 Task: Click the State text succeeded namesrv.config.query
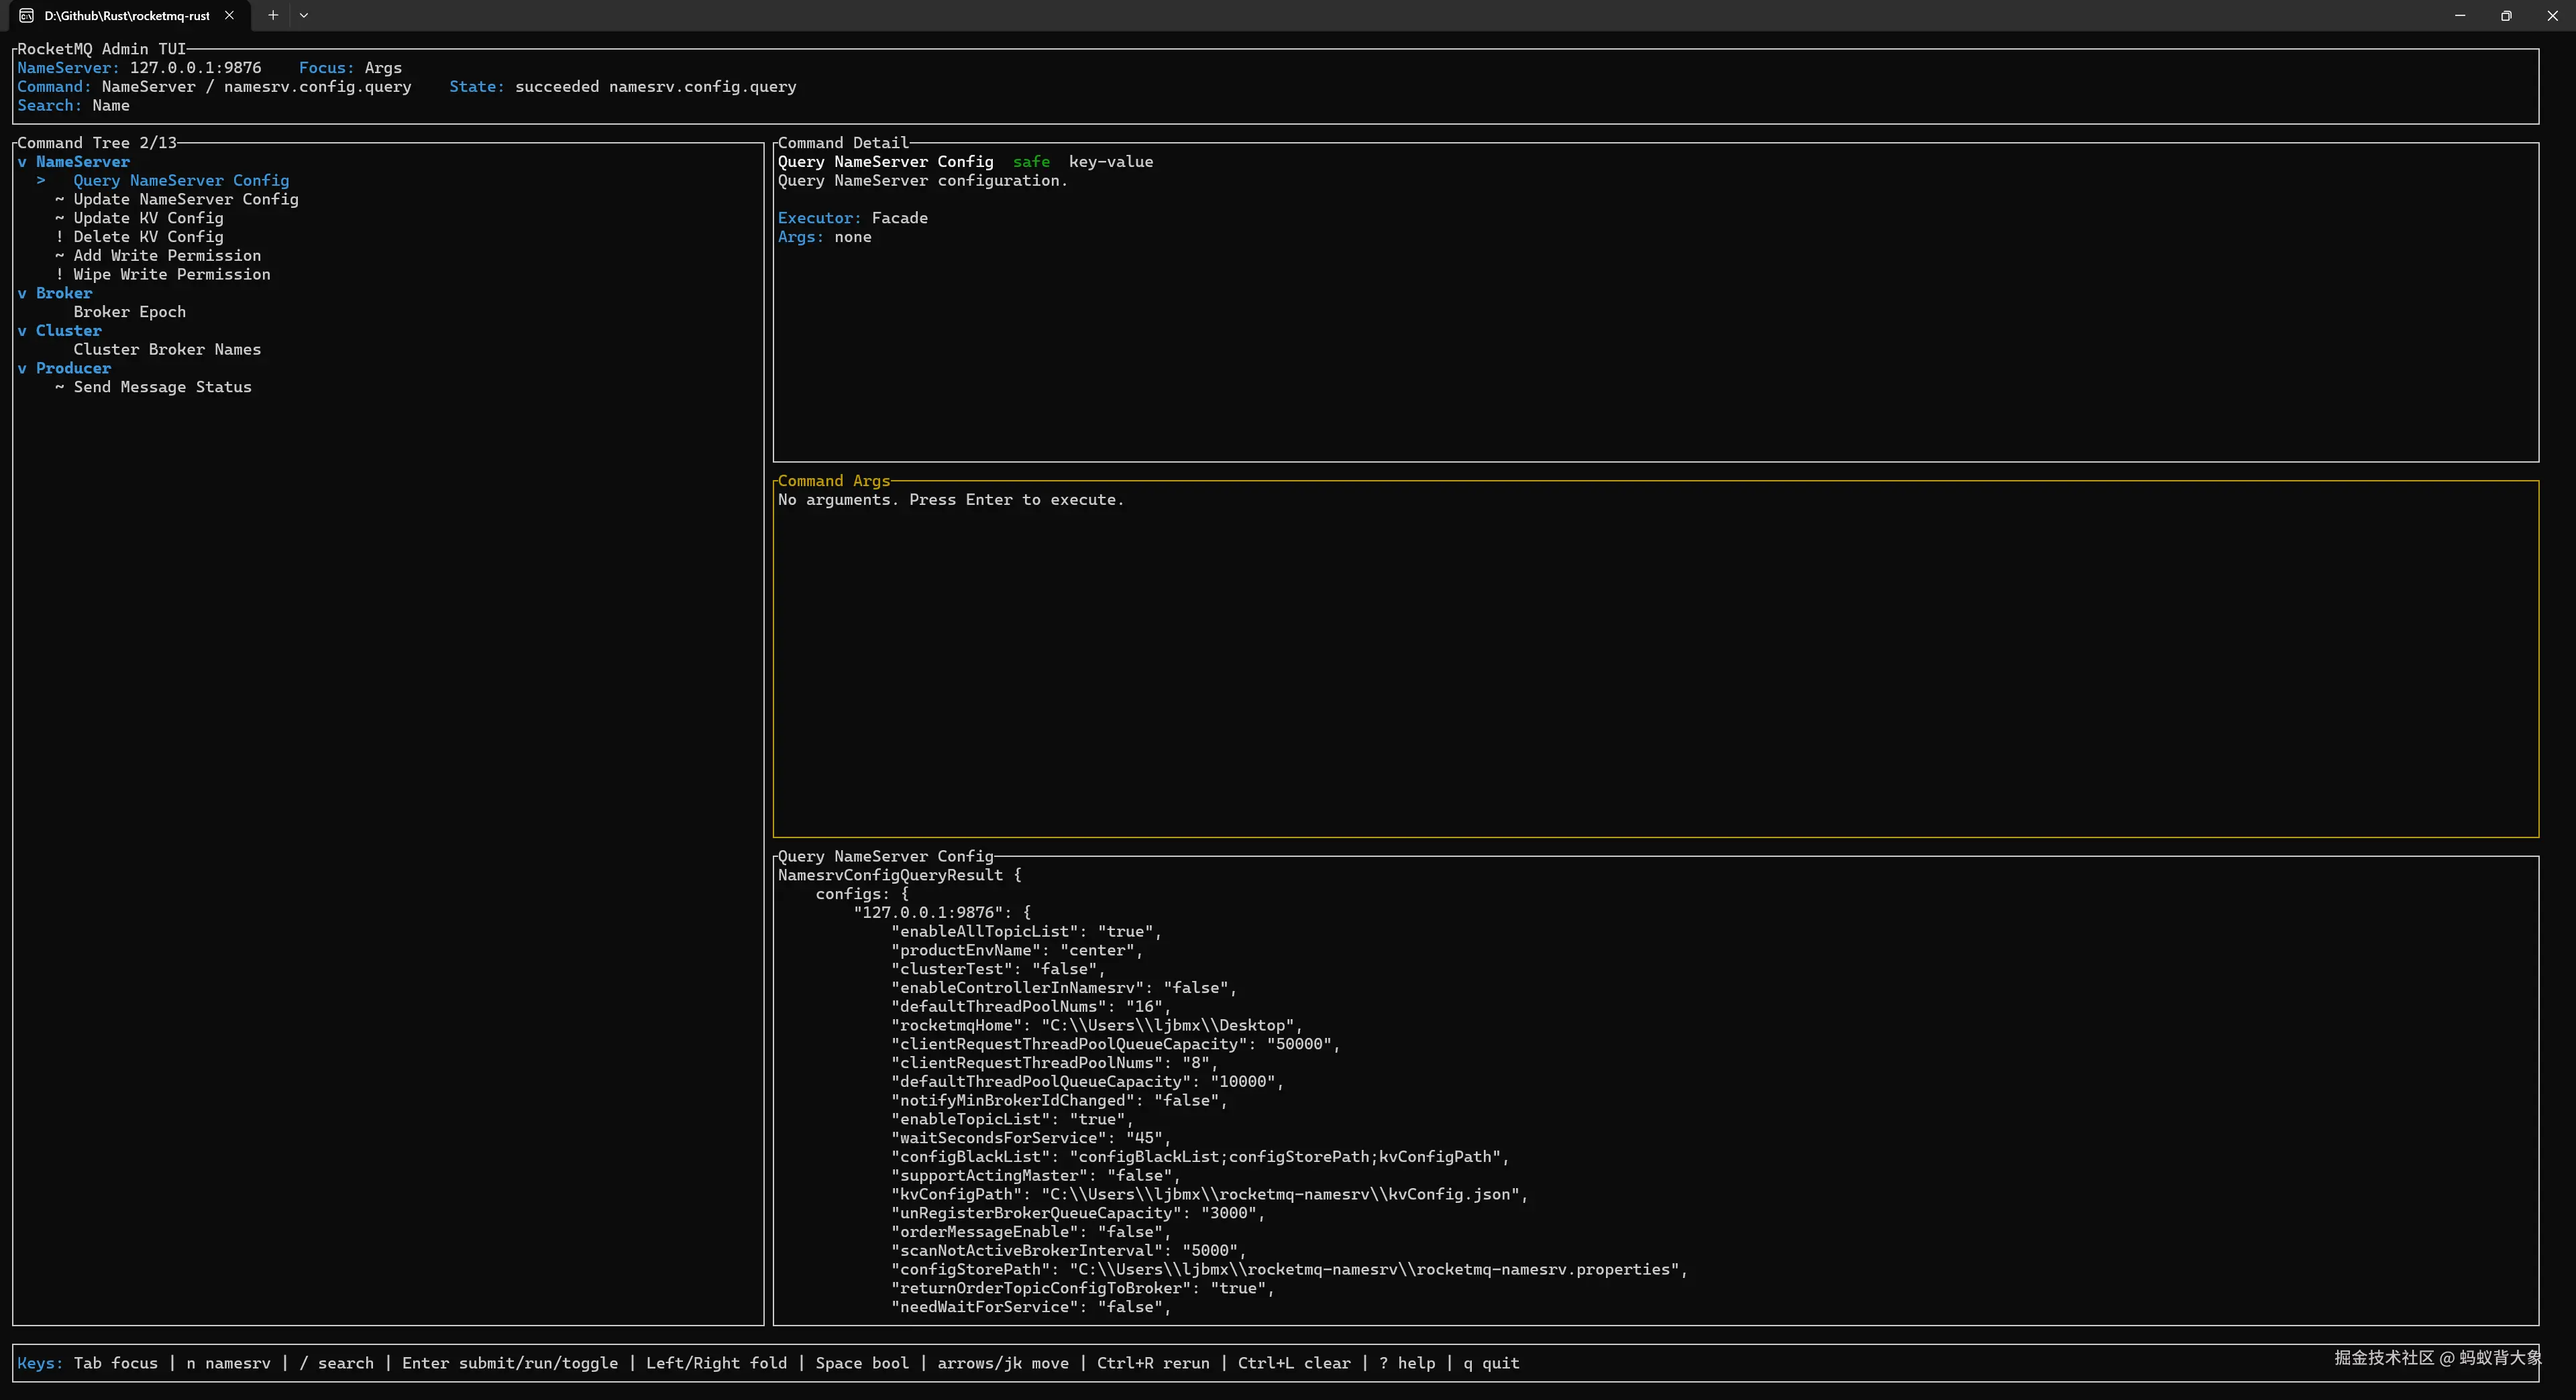pyautogui.click(x=656, y=87)
